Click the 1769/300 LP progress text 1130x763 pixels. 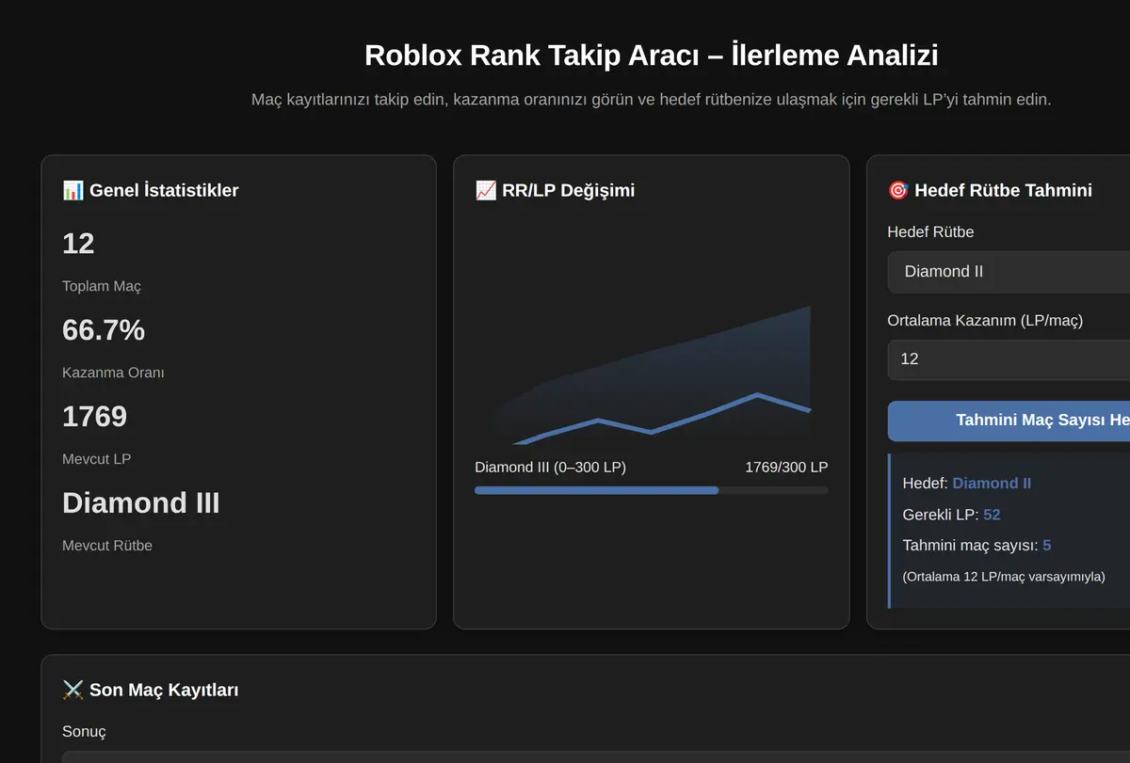click(786, 468)
